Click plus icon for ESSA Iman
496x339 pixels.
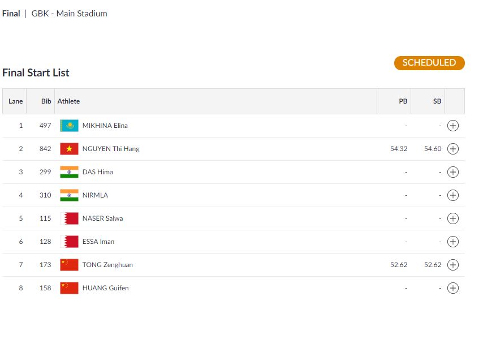pyautogui.click(x=452, y=242)
